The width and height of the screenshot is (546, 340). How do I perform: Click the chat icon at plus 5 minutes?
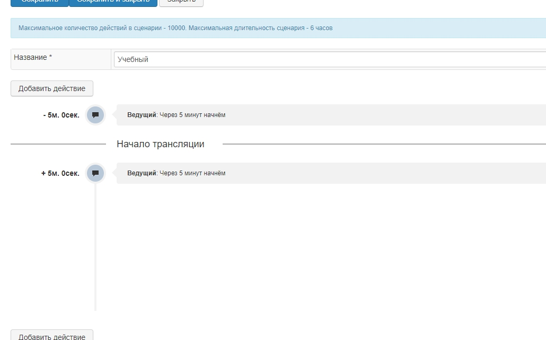point(95,173)
